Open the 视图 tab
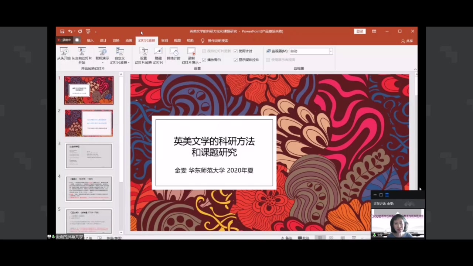 [177, 41]
